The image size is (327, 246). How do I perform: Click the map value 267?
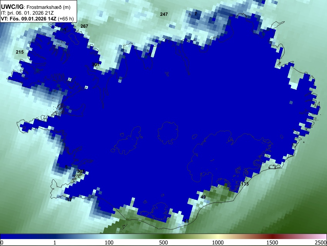(84, 26)
